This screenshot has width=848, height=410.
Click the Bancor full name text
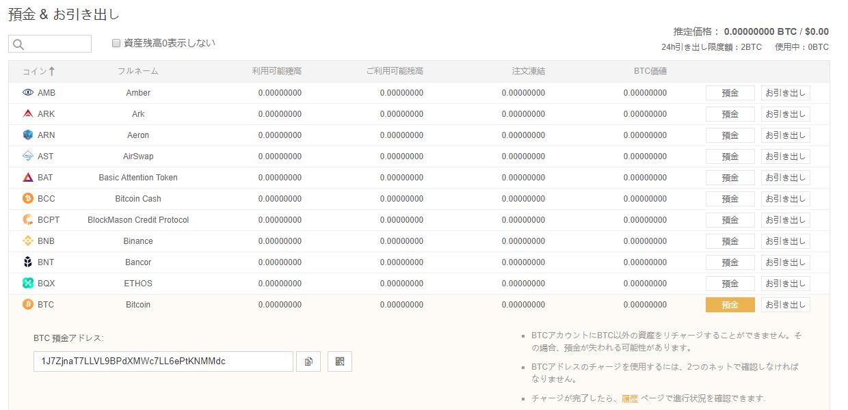coord(138,262)
